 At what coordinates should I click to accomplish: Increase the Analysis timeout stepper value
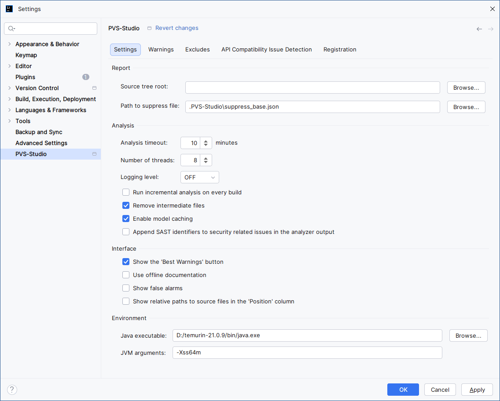click(206, 141)
